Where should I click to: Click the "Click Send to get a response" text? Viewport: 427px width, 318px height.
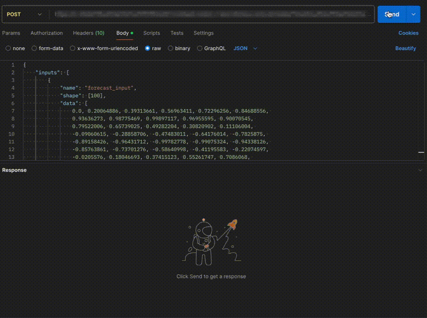pos(211,276)
